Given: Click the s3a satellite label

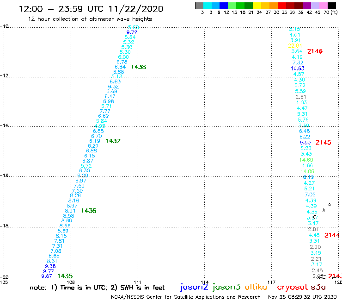Looking at the screenshot, I should click(318, 287).
